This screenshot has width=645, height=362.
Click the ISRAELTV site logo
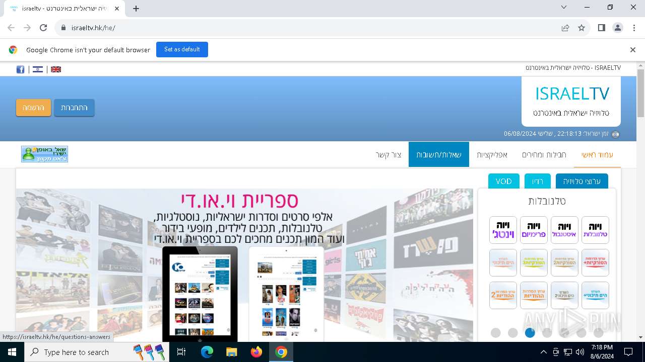point(571,101)
